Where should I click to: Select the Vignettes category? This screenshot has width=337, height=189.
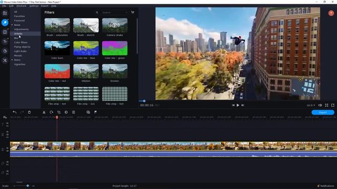pyautogui.click(x=19, y=64)
